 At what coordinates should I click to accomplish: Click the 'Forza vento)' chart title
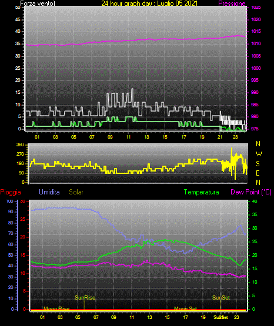(x=38, y=4)
